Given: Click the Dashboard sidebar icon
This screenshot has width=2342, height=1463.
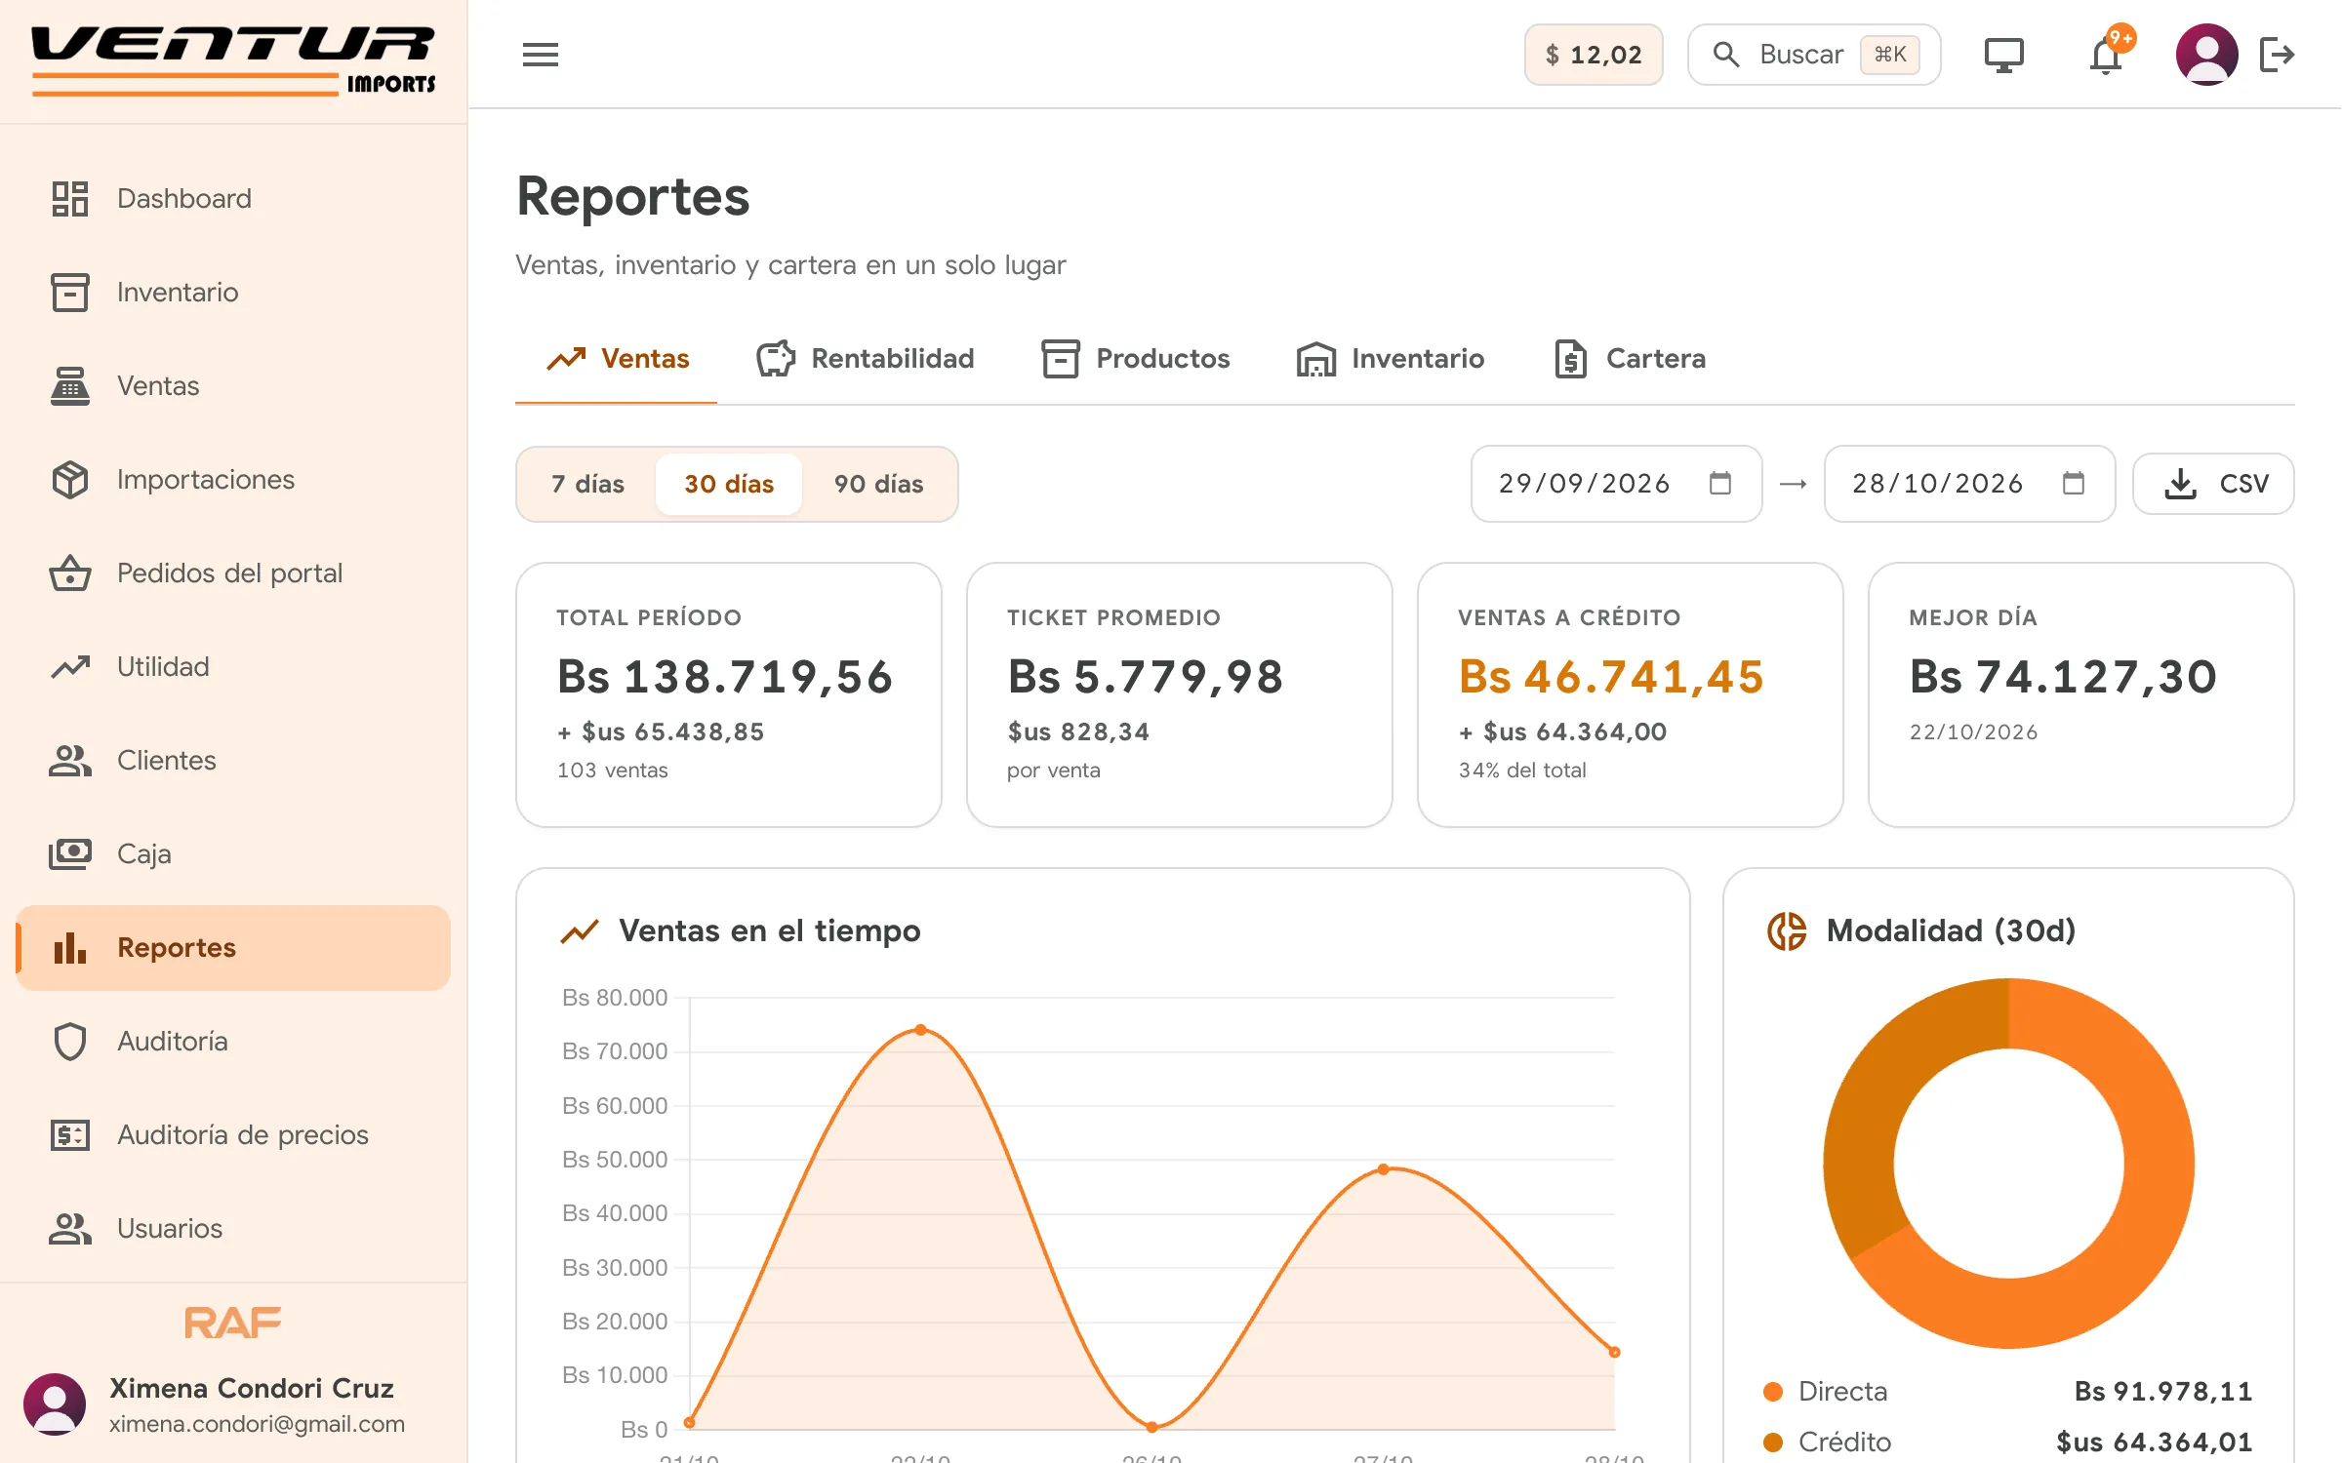Looking at the screenshot, I should 70,199.
